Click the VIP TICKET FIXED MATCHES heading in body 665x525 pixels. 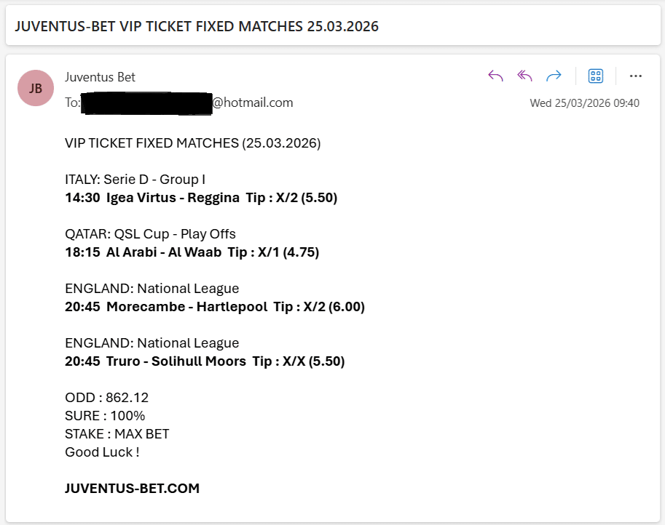pos(192,143)
